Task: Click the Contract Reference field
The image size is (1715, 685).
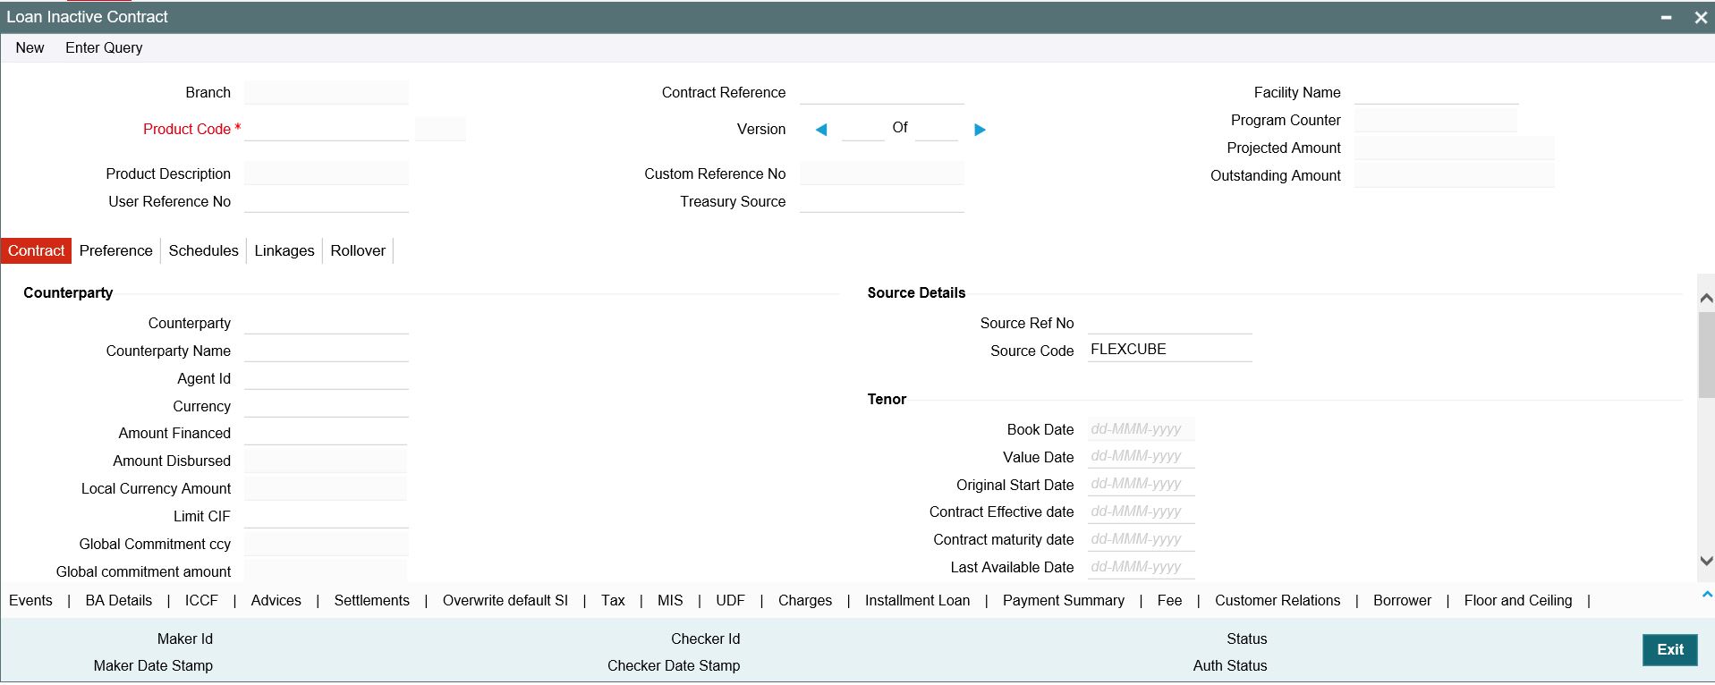Action: coord(882,92)
